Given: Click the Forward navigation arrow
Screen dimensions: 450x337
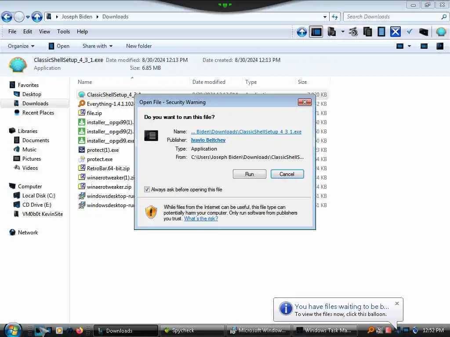Looking at the screenshot, I should pyautogui.click(x=19, y=17).
